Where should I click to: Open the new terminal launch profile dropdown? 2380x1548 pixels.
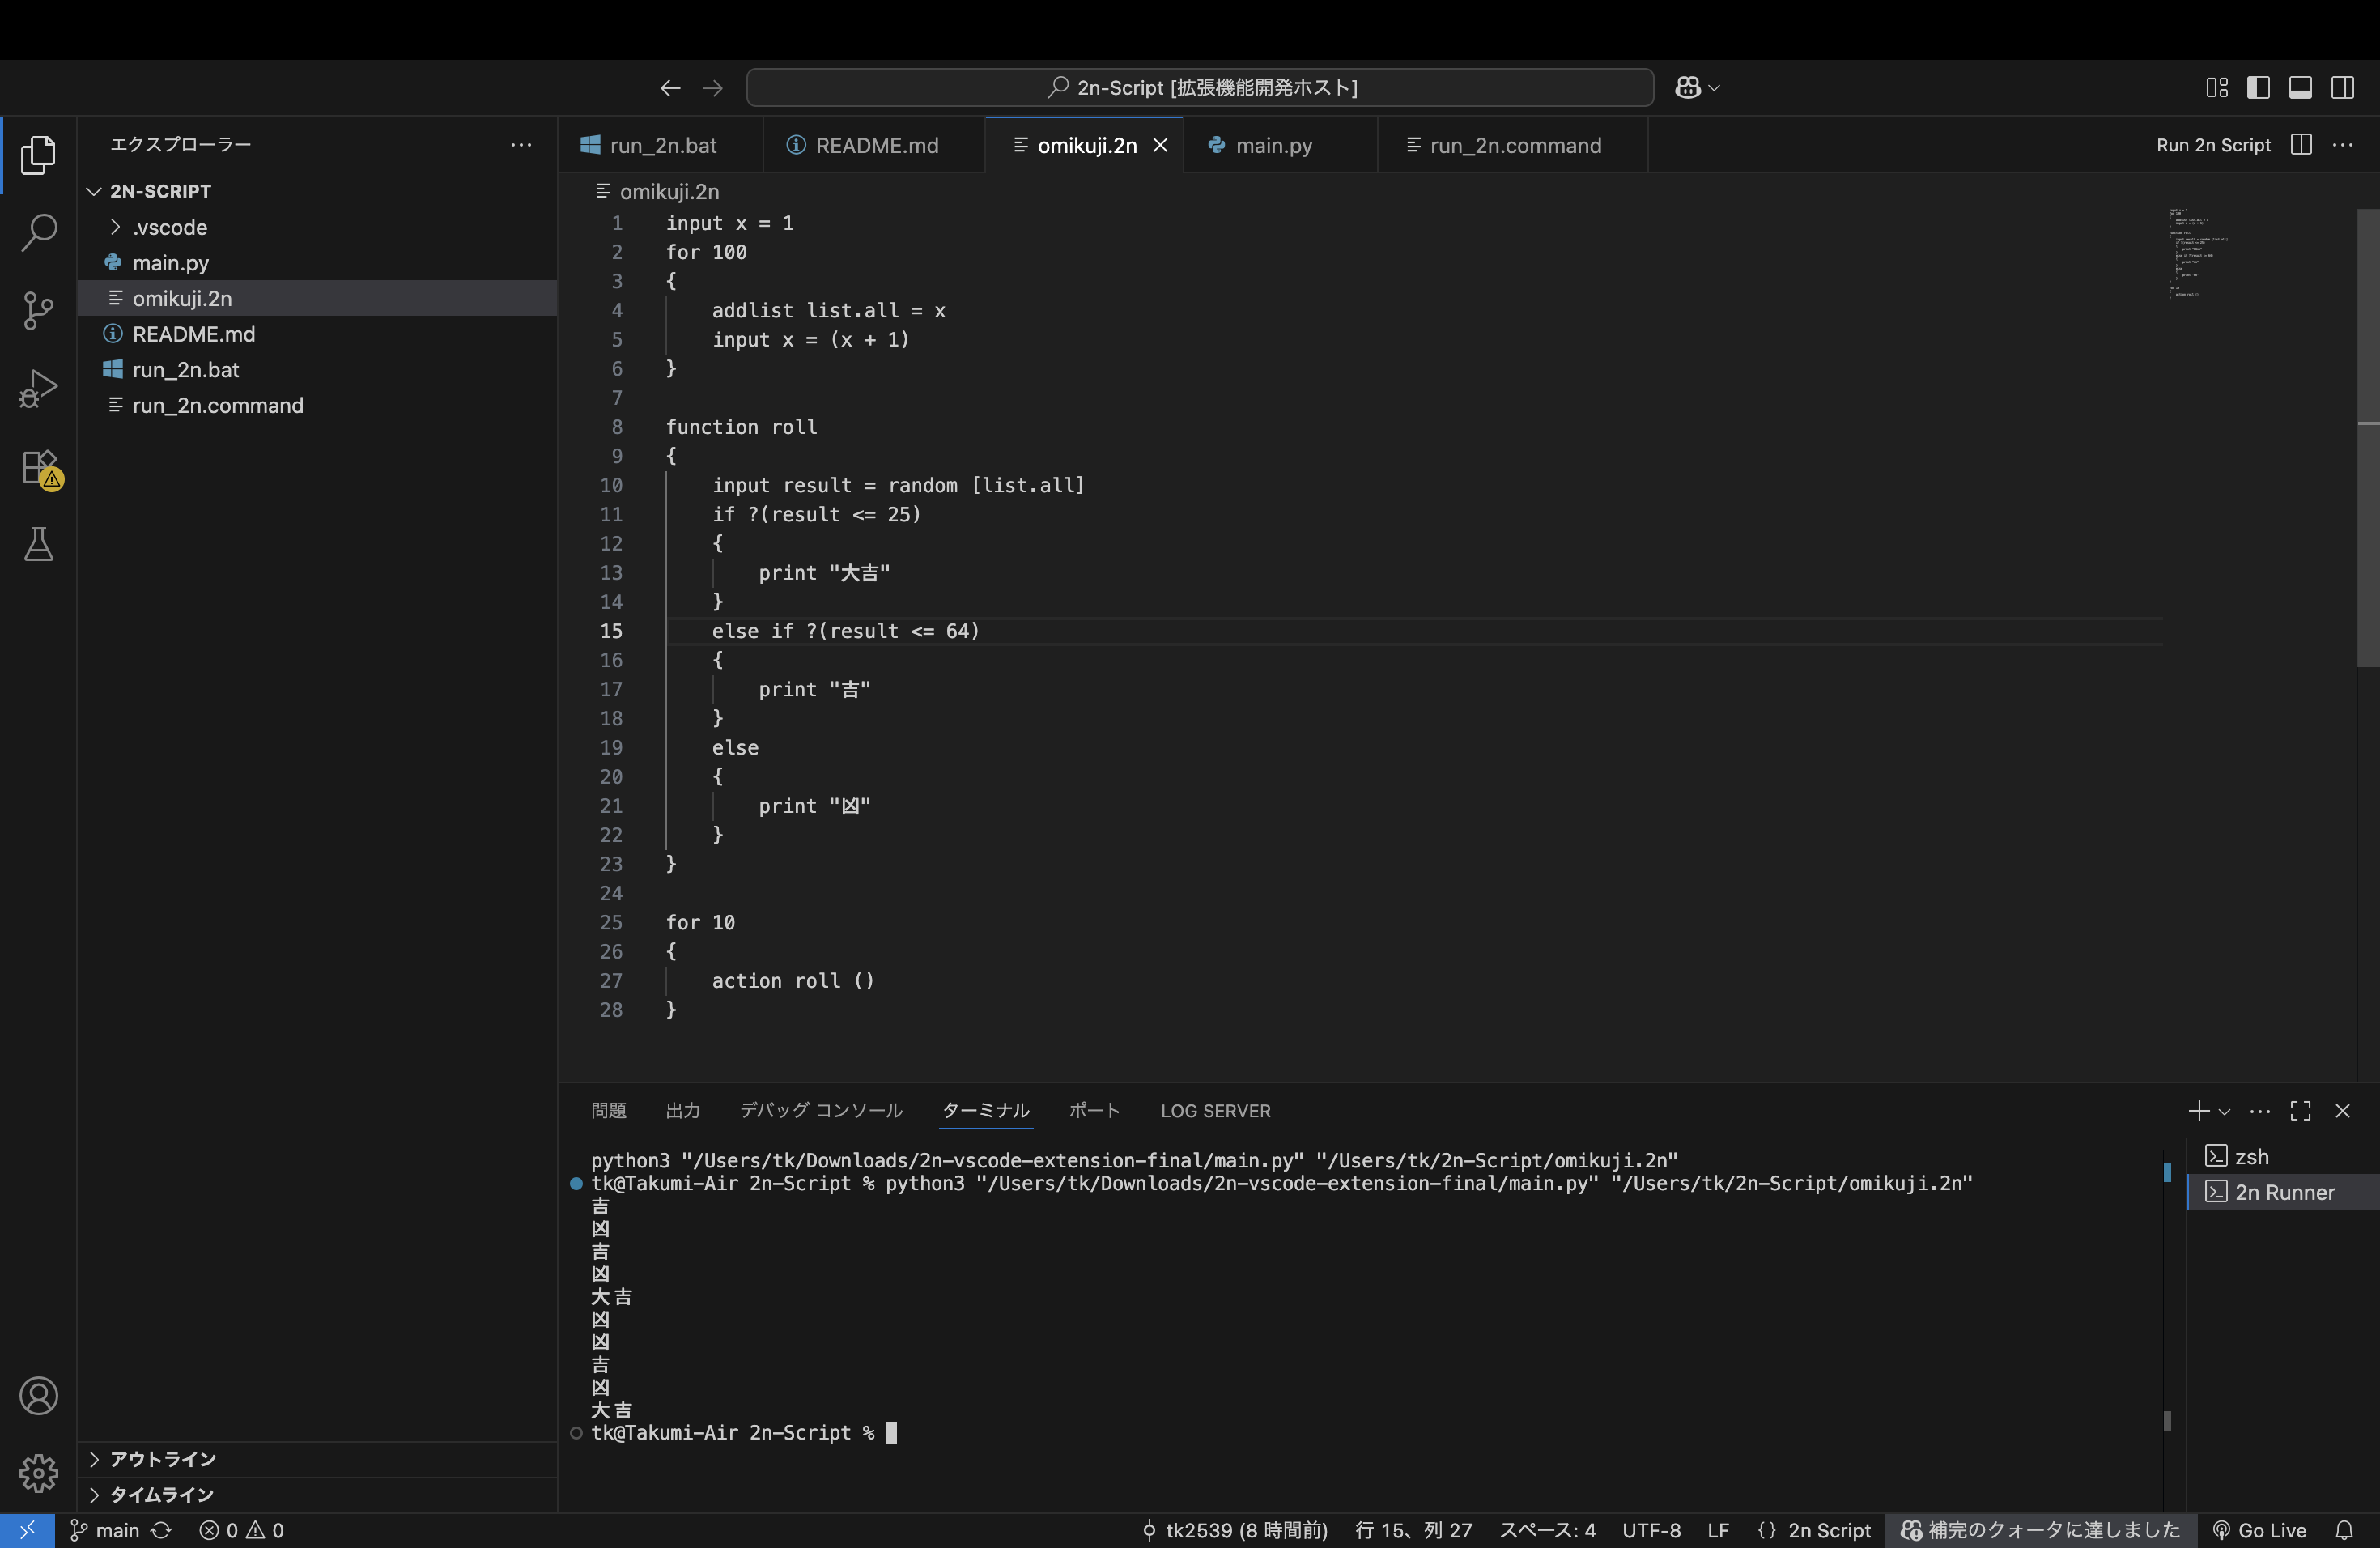(x=2225, y=1111)
